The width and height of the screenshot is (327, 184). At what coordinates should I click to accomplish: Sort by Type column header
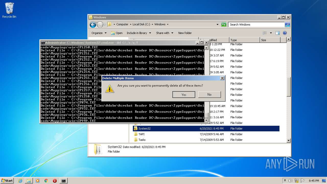click(x=244, y=40)
